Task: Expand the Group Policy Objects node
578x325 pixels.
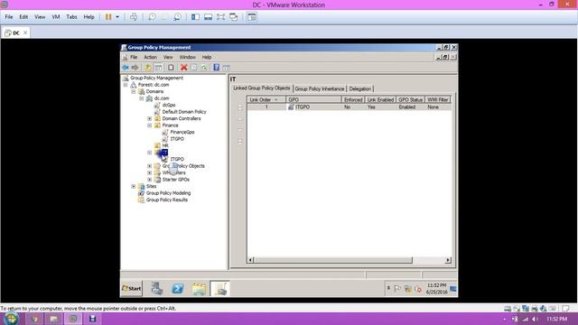Action: click(x=150, y=166)
